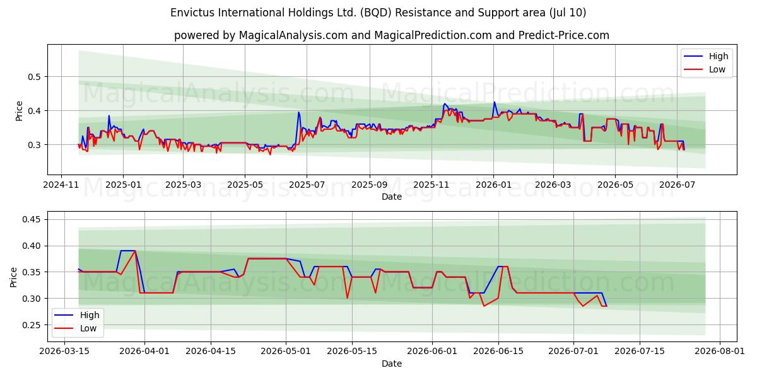Click the 2026-07-01 tick label
Screen dimensions: 757x378
[x=574, y=352]
